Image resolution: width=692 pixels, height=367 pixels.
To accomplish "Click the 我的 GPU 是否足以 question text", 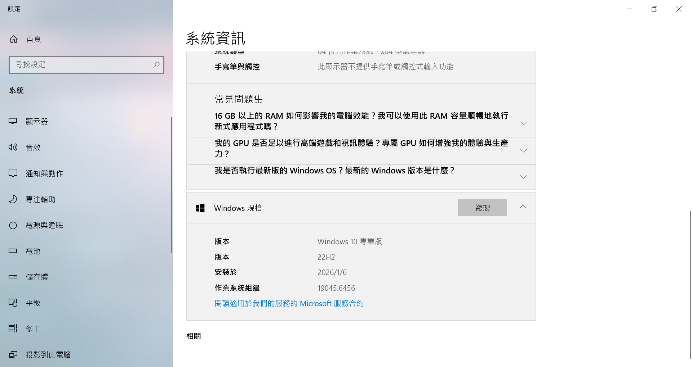I will (361, 148).
